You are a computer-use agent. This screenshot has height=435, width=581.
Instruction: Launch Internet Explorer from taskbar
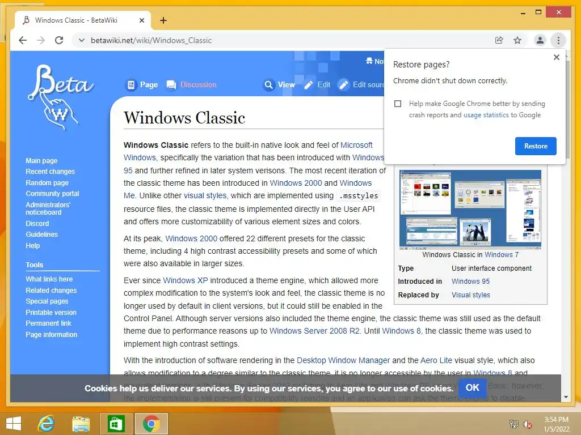tap(47, 424)
